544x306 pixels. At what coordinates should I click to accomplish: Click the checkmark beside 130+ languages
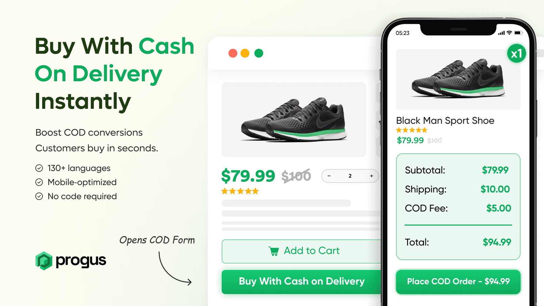pos(39,168)
